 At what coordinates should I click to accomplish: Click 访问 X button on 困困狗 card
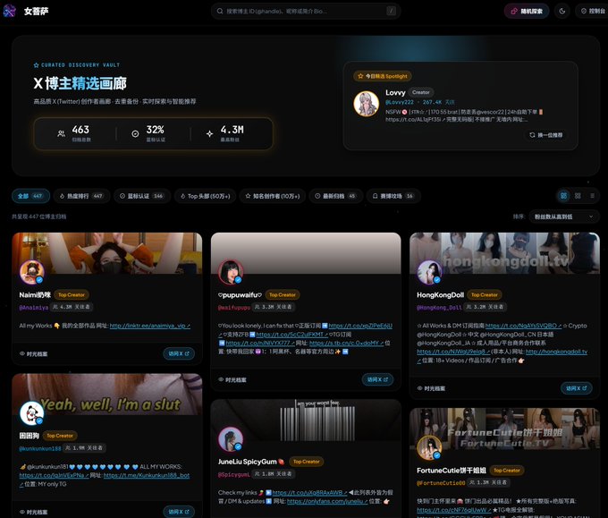(x=179, y=512)
